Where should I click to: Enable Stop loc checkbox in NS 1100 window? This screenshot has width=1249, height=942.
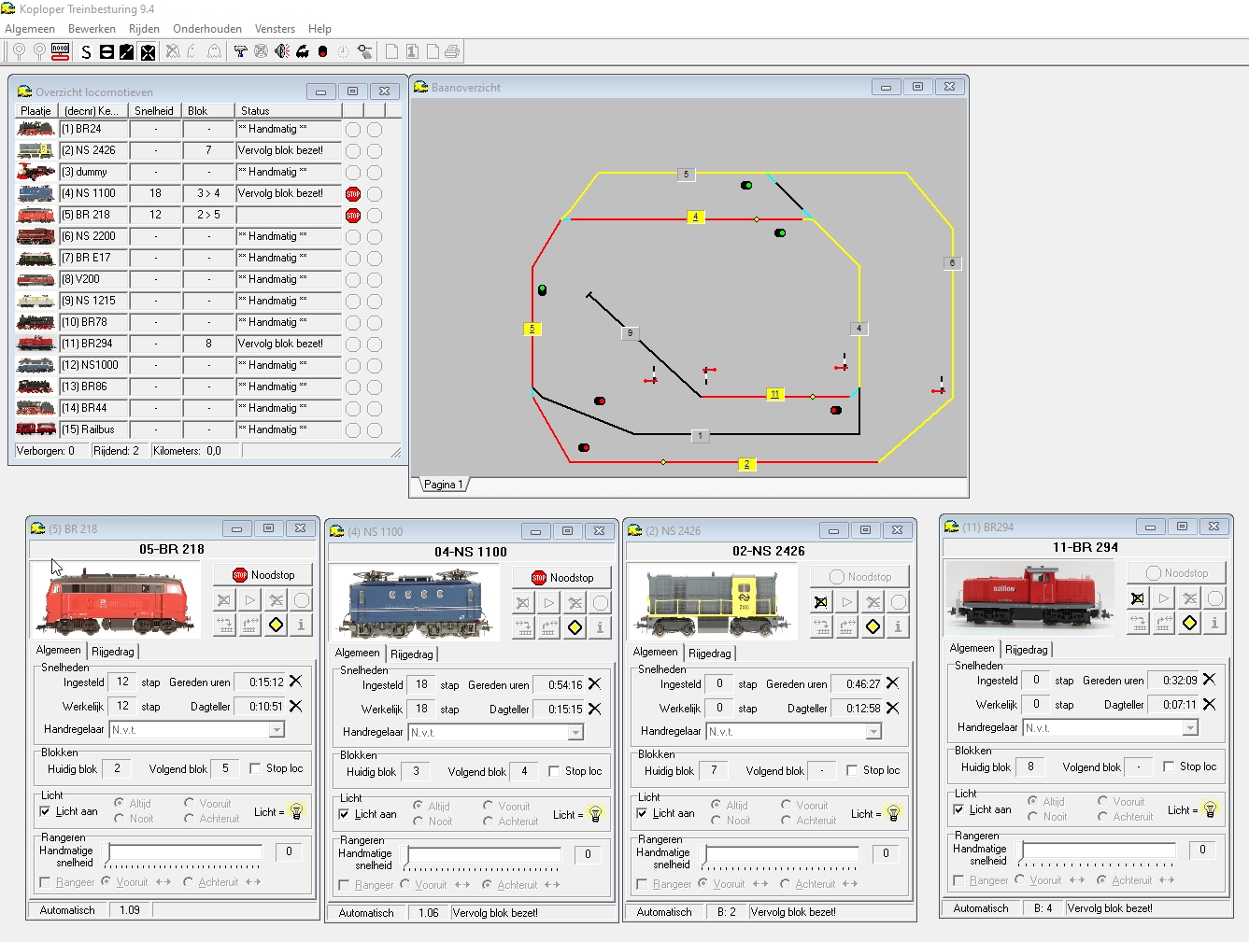tap(554, 771)
